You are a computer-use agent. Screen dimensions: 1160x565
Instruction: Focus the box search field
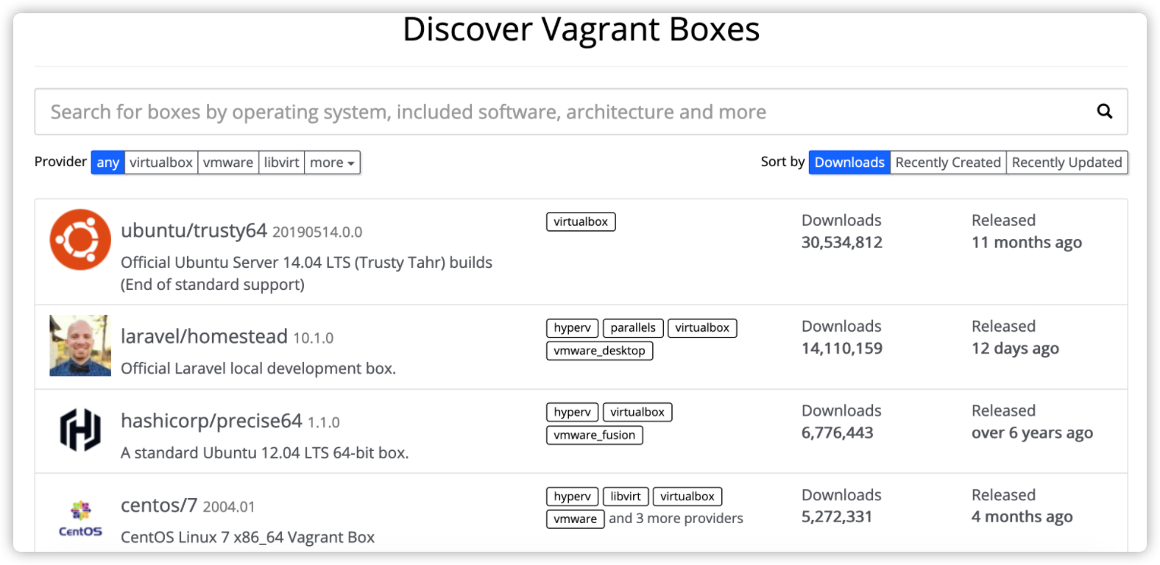581,112
